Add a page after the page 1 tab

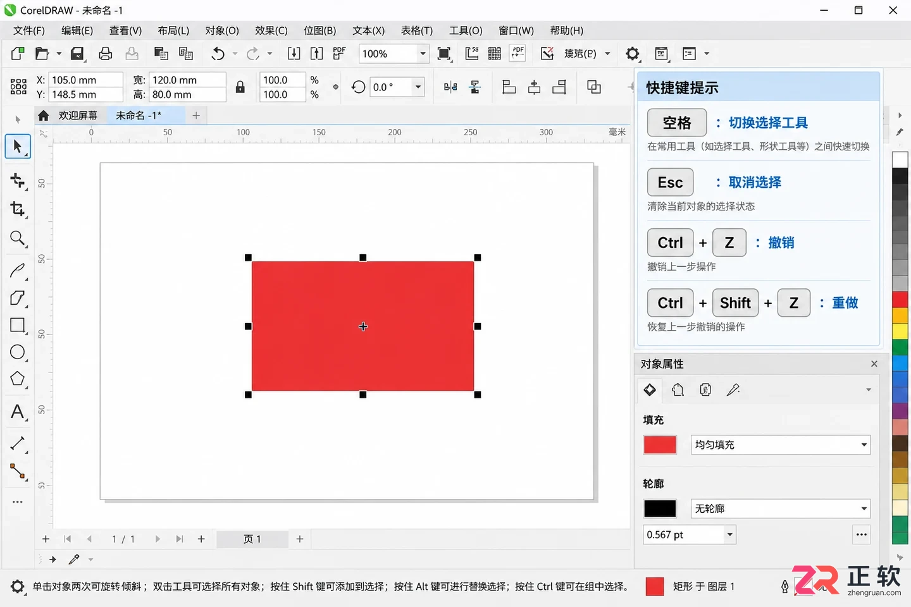300,539
